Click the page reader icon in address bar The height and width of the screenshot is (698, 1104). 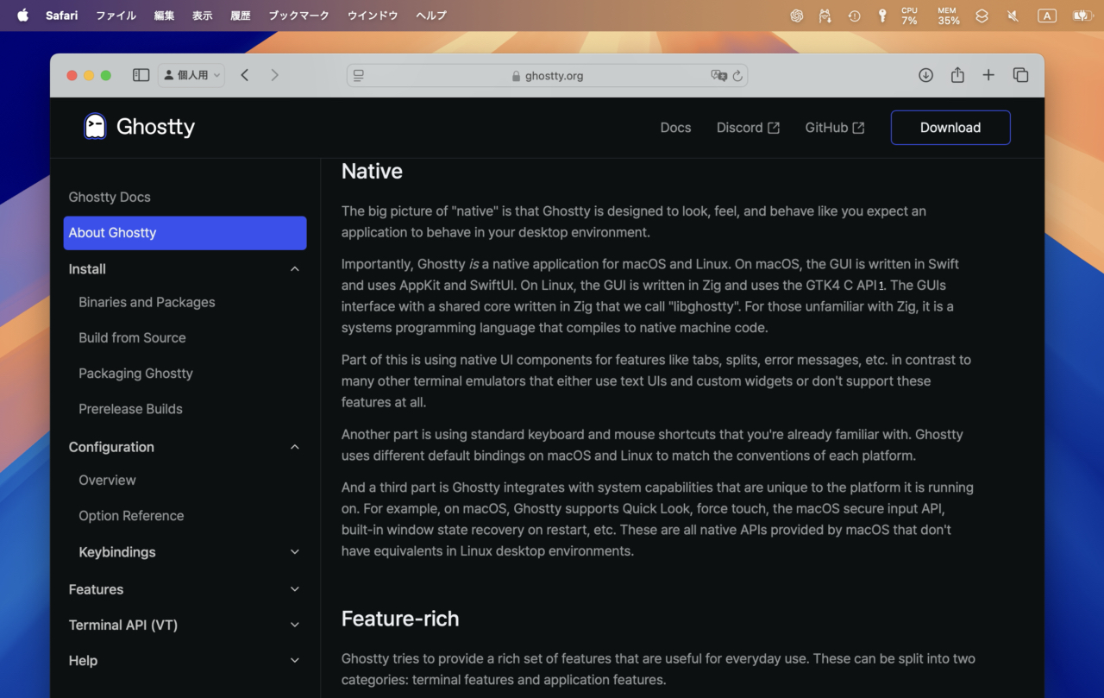click(x=359, y=76)
